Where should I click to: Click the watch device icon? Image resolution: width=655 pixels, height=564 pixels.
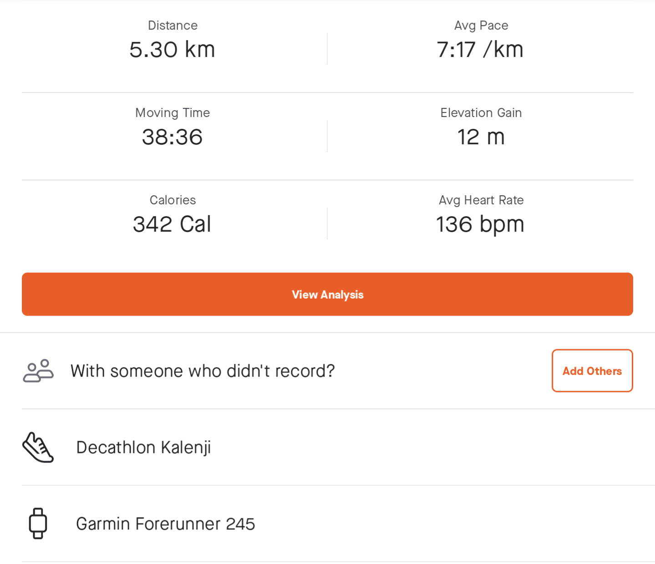click(38, 523)
